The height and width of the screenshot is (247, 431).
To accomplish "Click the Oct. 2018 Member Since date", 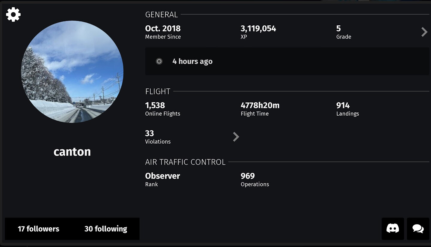I will click(x=163, y=29).
